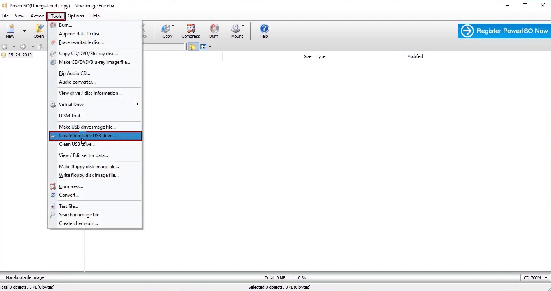Screen dimensions: 551x291
Task: Expand the Mount dropdown arrow
Action: coord(243,26)
